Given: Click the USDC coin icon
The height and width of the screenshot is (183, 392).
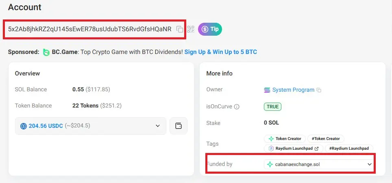Looking at the screenshot, I should (24, 126).
